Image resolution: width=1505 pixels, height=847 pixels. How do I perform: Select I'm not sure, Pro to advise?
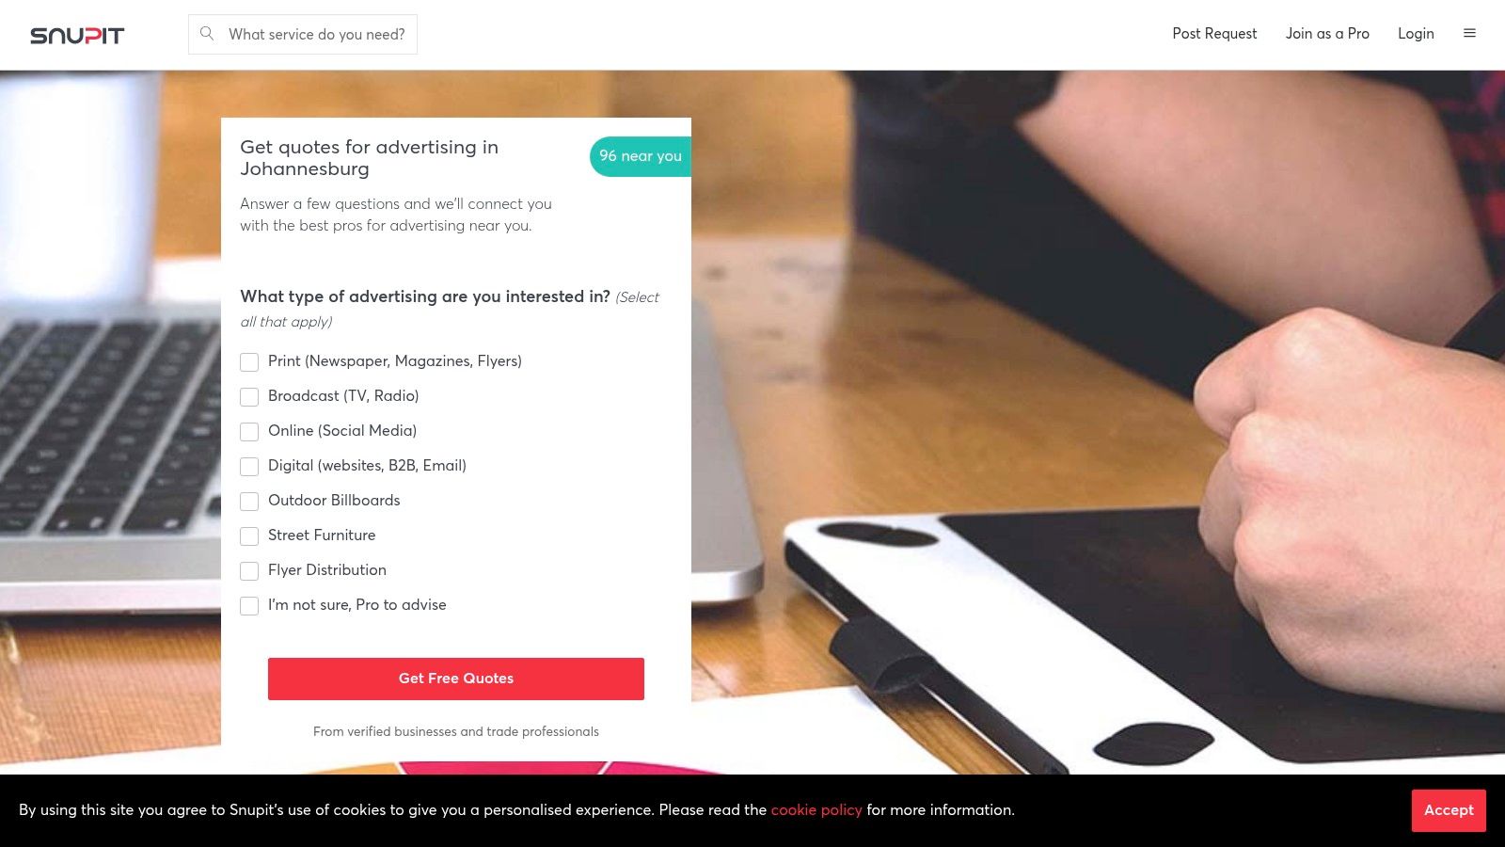(249, 606)
